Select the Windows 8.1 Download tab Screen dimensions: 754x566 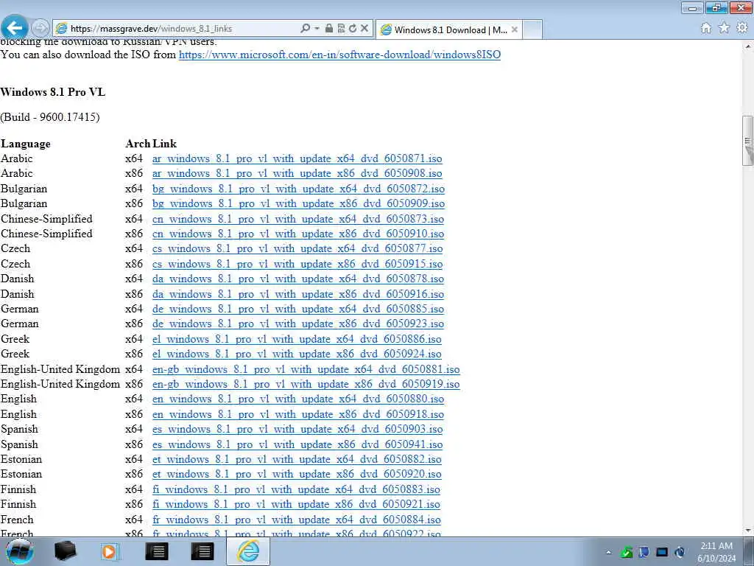tap(448, 29)
